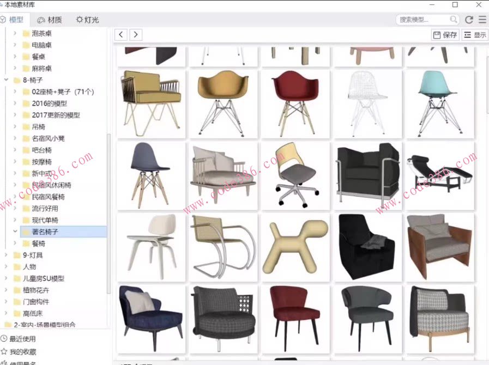Select the 儿童房SU模型 folder
The width and height of the screenshot is (489, 365).
click(43, 278)
